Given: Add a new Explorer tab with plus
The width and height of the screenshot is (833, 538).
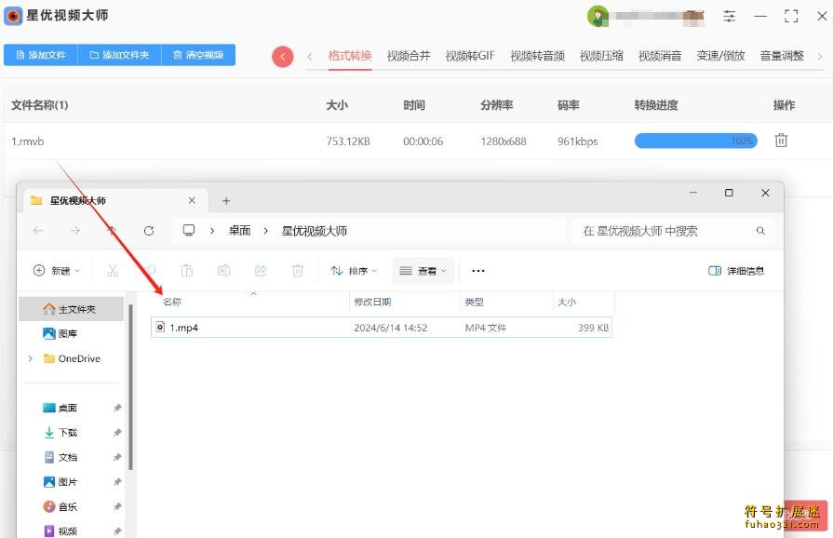Looking at the screenshot, I should pyautogui.click(x=226, y=201).
